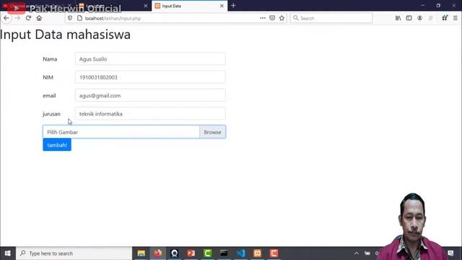The width and height of the screenshot is (462, 260).
Task: Click the jurusan input field
Action: (150, 114)
